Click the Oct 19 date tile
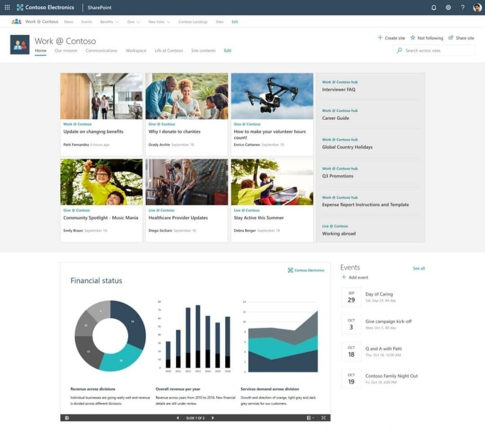This screenshot has width=485, height=430. [351, 379]
